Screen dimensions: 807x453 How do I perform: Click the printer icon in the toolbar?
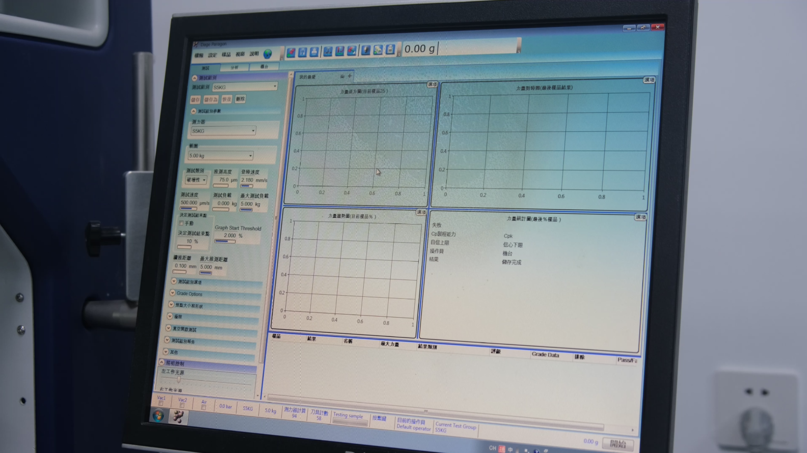[314, 51]
